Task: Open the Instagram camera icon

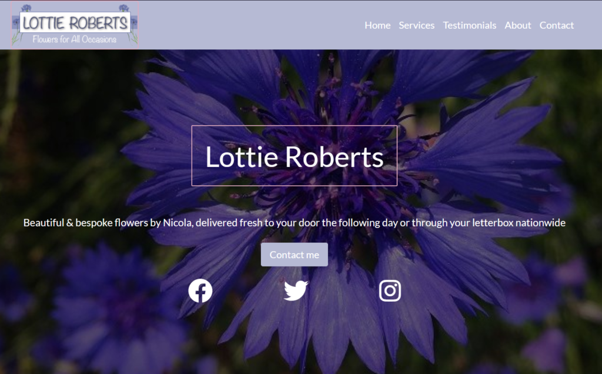Action: click(390, 290)
